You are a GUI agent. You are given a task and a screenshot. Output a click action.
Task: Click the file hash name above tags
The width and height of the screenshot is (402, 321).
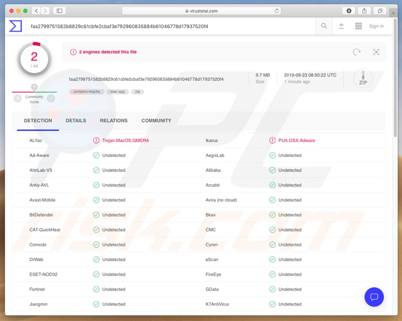click(146, 79)
